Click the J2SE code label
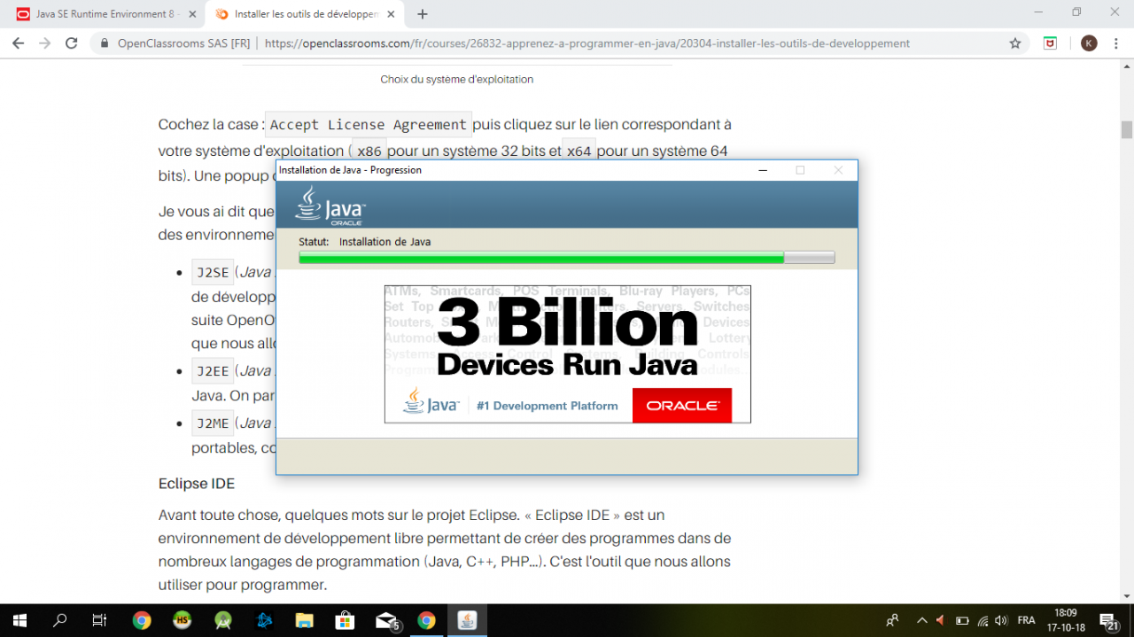1134x637 pixels. tap(213, 272)
